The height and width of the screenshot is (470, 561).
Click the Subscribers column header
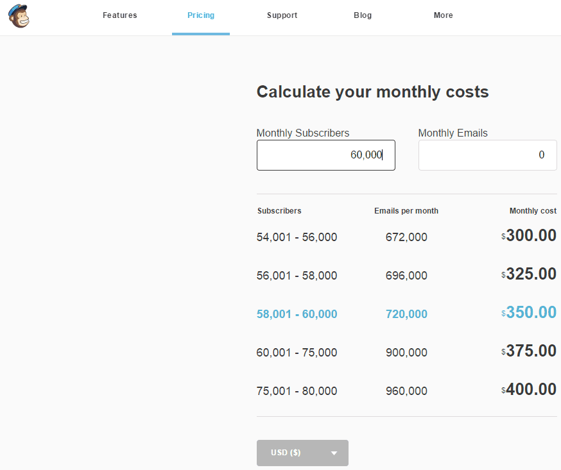(279, 210)
